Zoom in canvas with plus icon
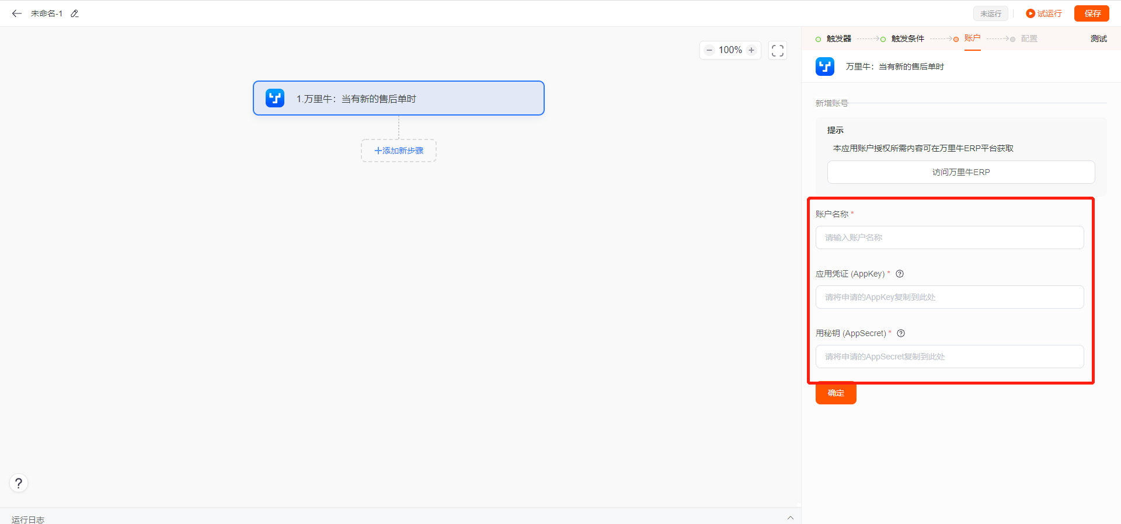Viewport: 1121px width, 524px height. 751,50
